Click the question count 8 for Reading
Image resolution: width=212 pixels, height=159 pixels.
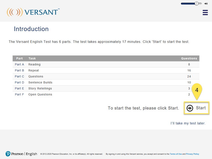(189, 64)
